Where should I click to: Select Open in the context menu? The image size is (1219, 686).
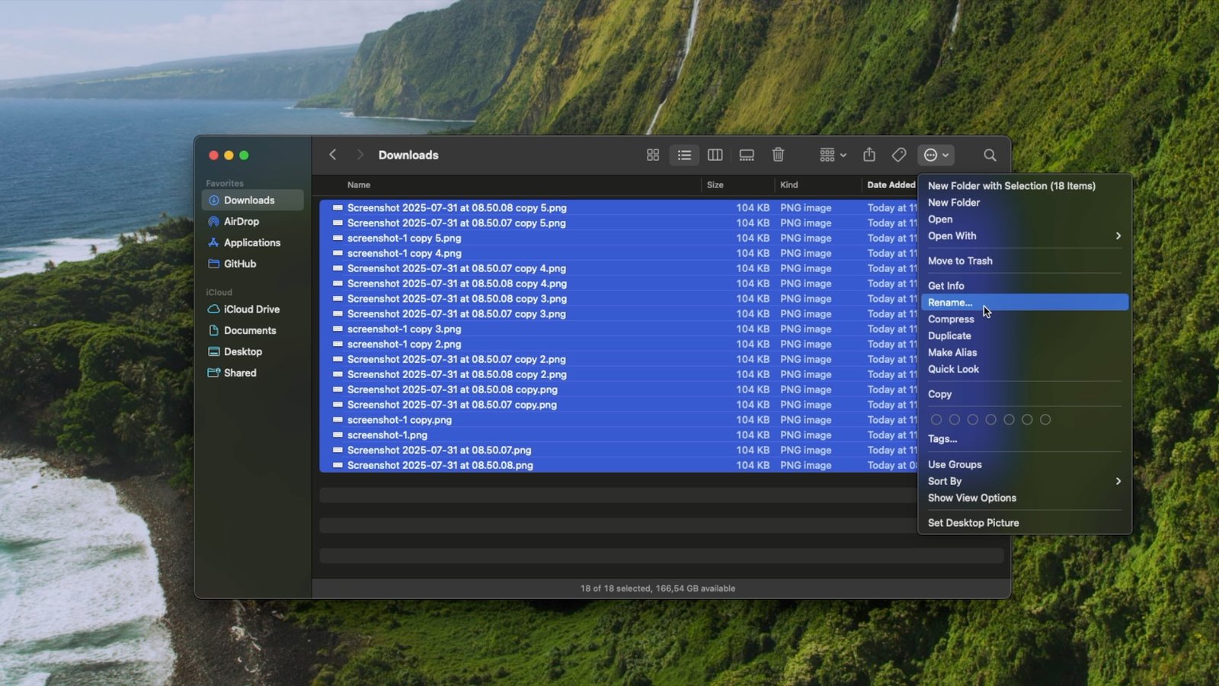(1024, 220)
